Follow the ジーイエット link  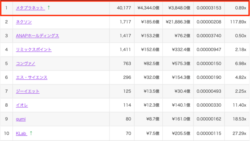point(28,91)
